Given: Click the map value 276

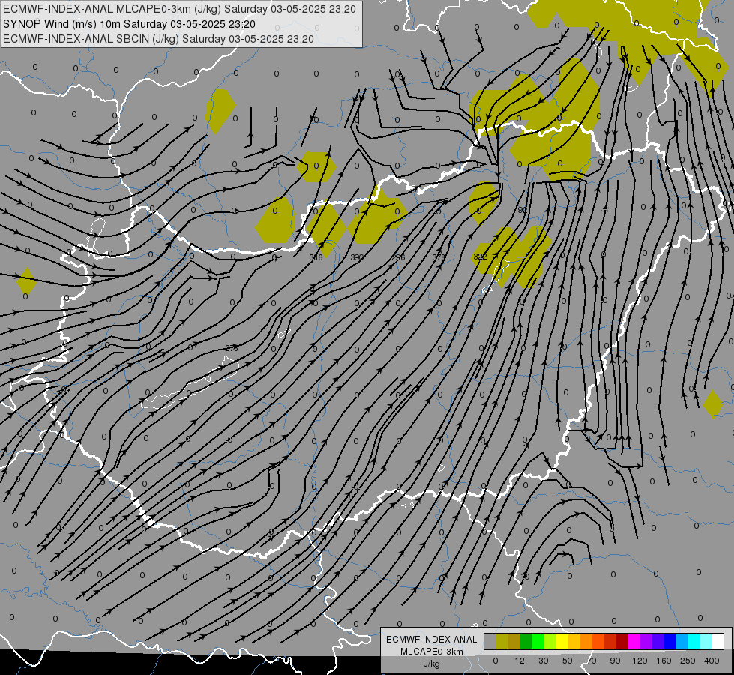Looking at the screenshot, I should 231,348.
